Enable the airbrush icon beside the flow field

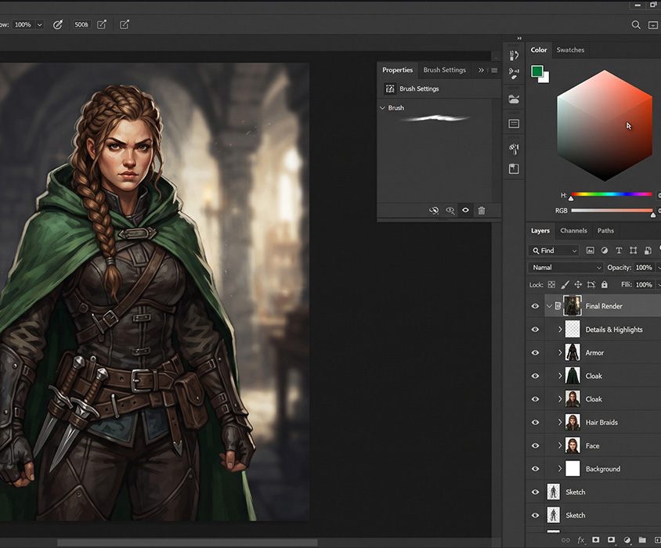pos(58,25)
